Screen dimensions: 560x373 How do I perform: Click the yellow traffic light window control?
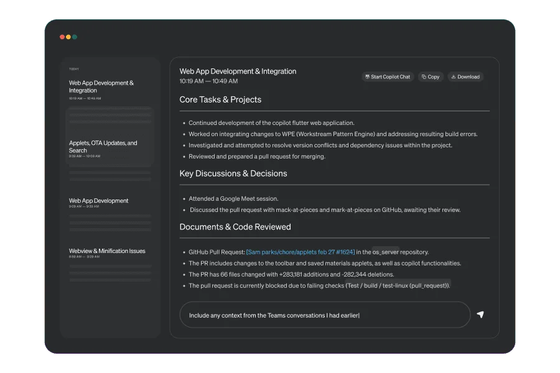[67, 37]
